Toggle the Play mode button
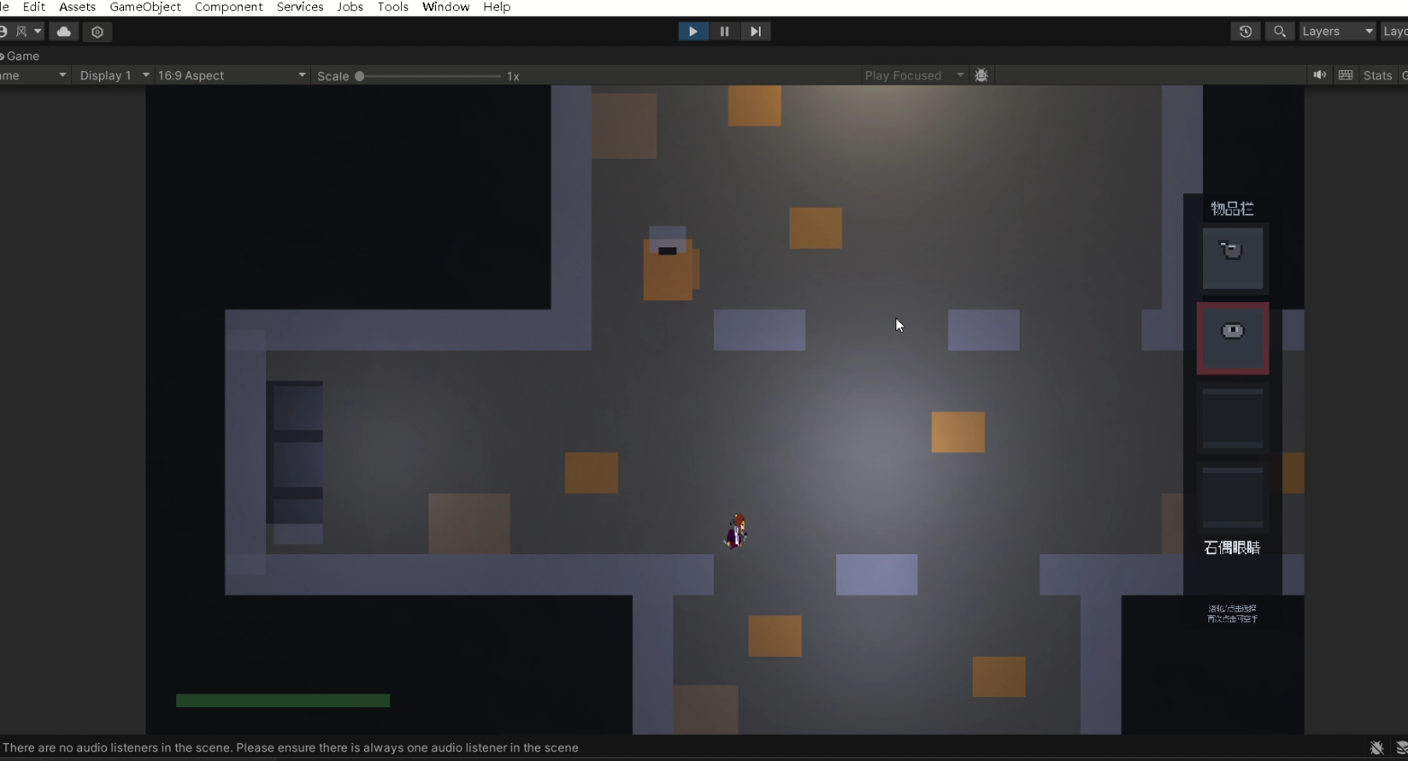 click(x=693, y=31)
